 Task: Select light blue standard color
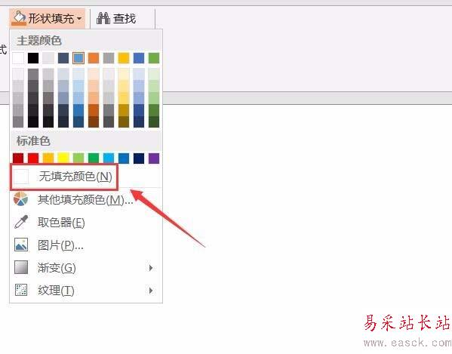(109, 159)
